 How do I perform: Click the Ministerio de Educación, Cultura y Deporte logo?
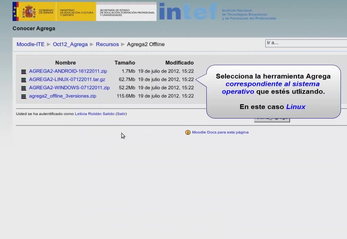coord(76,12)
